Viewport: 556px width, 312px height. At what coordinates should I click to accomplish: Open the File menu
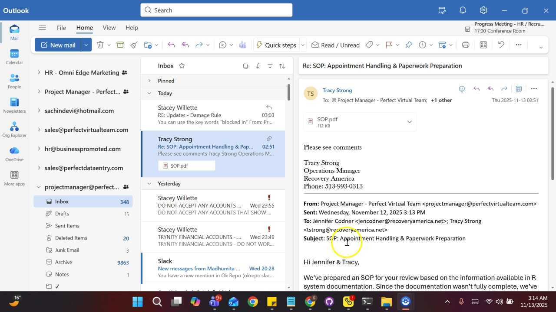(x=61, y=27)
